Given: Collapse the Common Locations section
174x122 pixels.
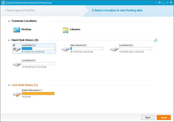Looking at the screenshot, I should (9, 21).
